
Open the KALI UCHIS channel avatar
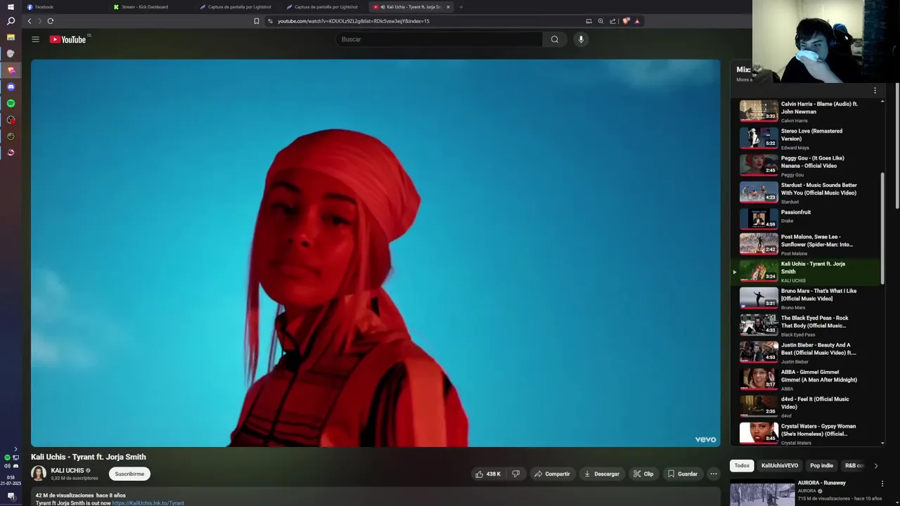coord(39,474)
